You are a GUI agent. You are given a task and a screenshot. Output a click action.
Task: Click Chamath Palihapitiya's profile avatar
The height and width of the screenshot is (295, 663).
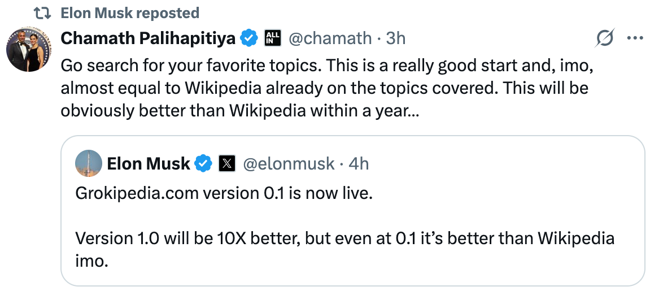tap(29, 49)
